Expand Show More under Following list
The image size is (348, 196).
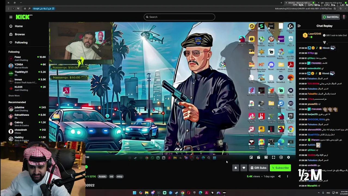click(x=14, y=96)
